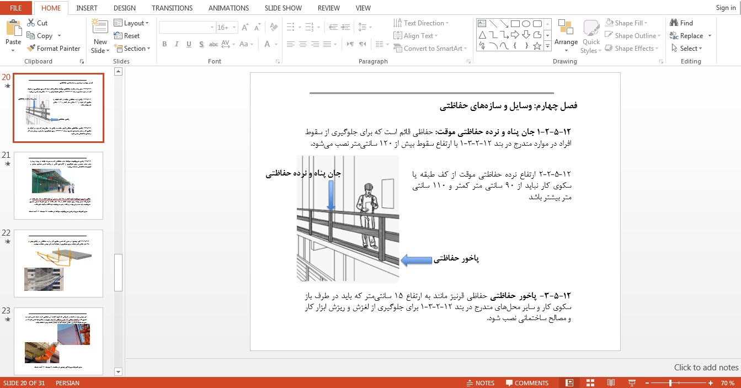This screenshot has height=388, width=741.
Task: Click Shape Effects button
Action: pyautogui.click(x=632, y=49)
